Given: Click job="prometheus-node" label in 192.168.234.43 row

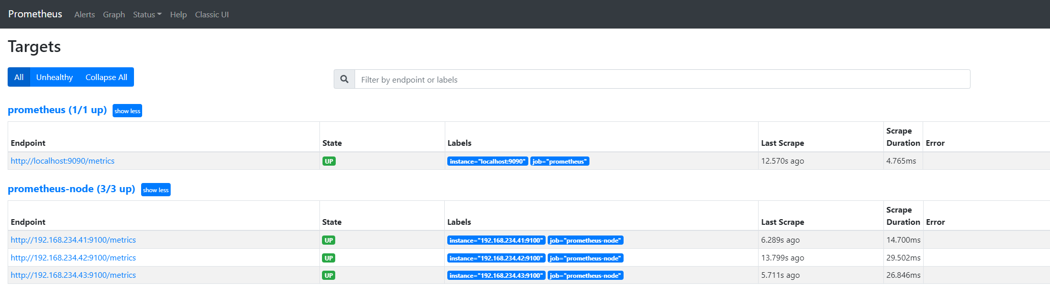Looking at the screenshot, I should (585, 275).
